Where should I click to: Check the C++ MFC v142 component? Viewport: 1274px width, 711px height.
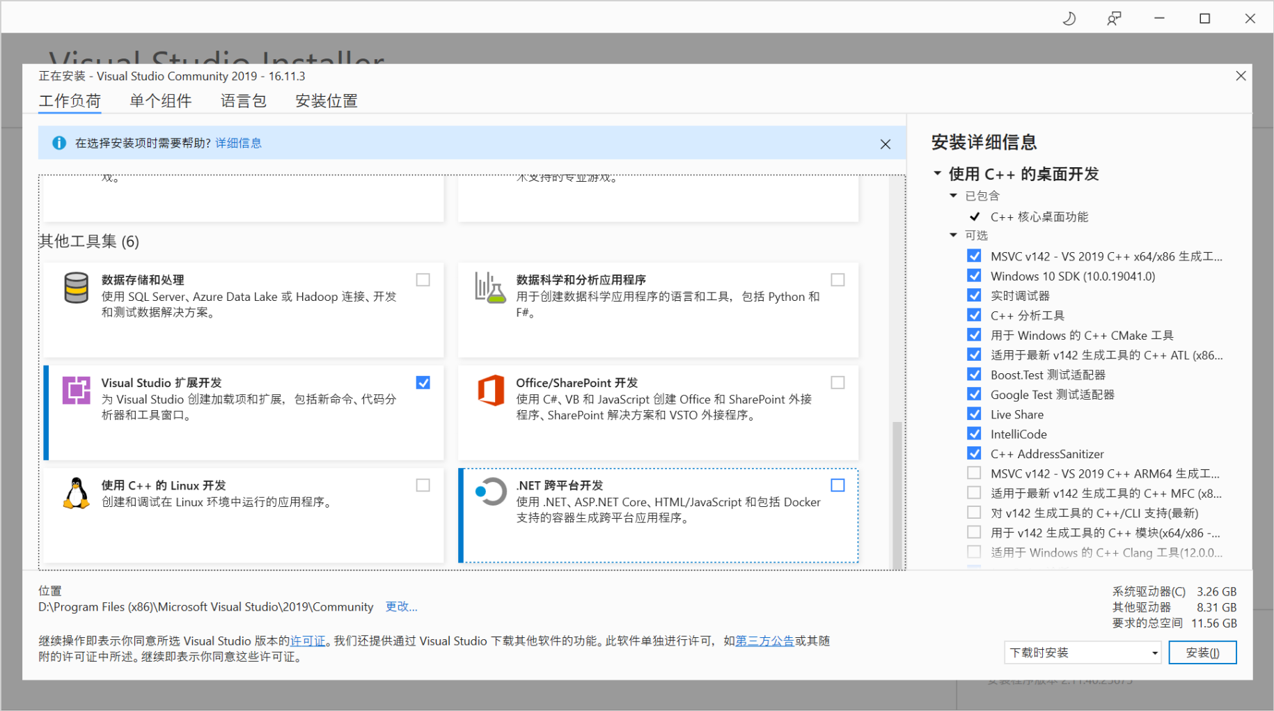click(974, 493)
